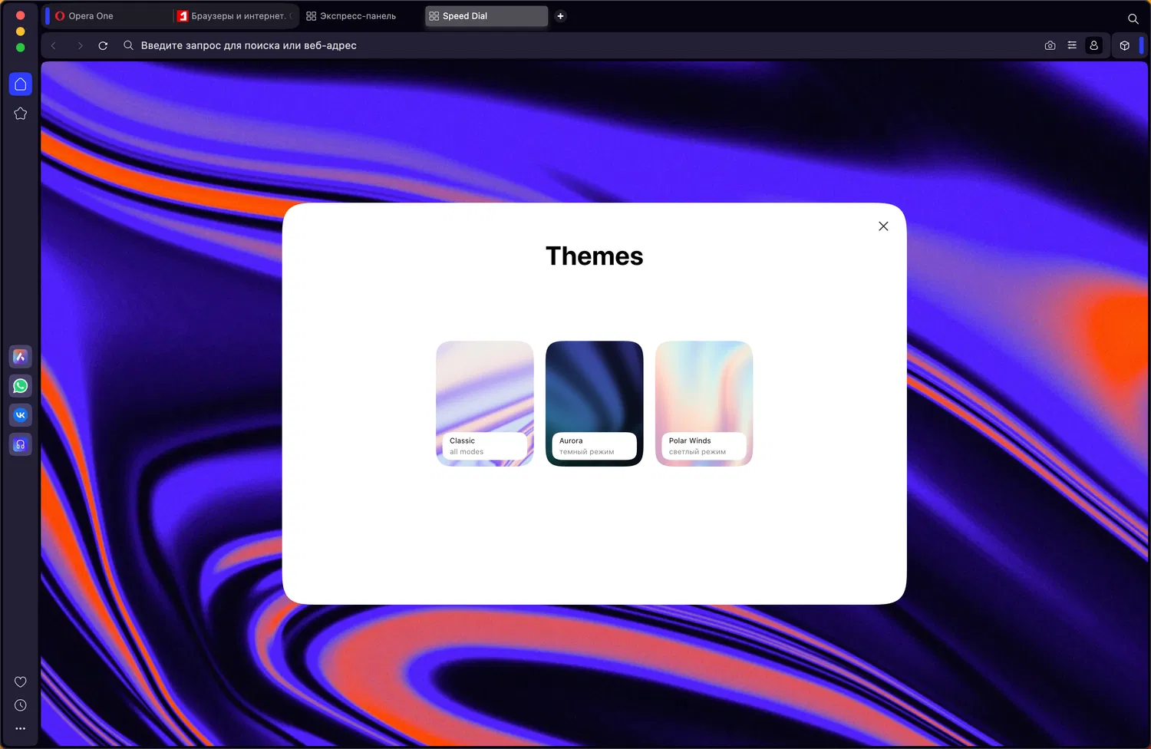Screen dimensions: 1151x749
Task: Add a new tab with the plus button
Action: [x=561, y=16]
